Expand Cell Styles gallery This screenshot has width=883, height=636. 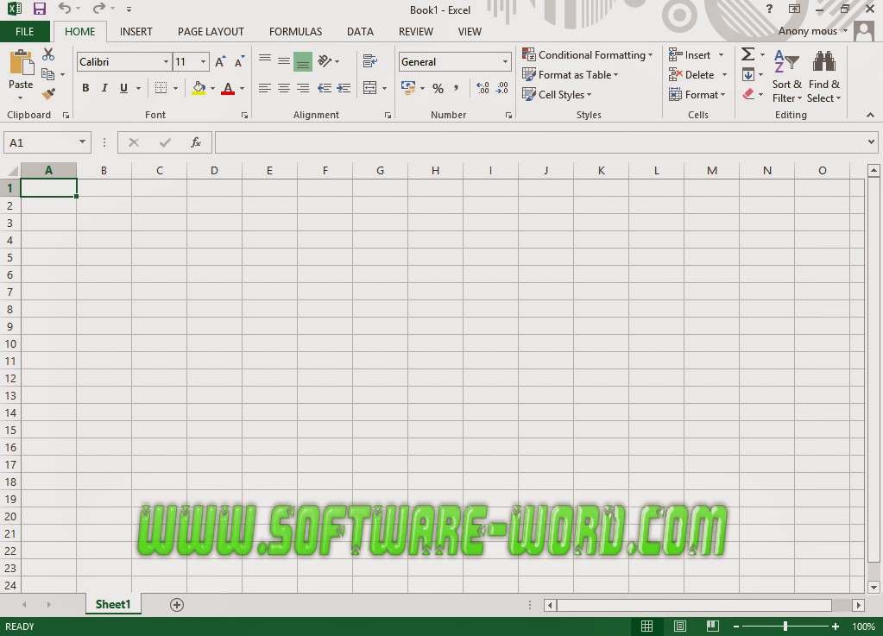point(557,95)
